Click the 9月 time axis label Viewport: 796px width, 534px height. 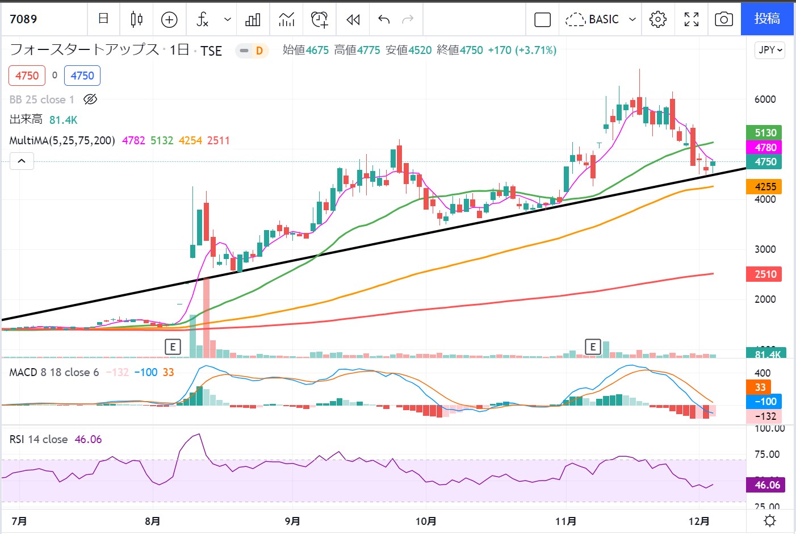[x=292, y=521]
